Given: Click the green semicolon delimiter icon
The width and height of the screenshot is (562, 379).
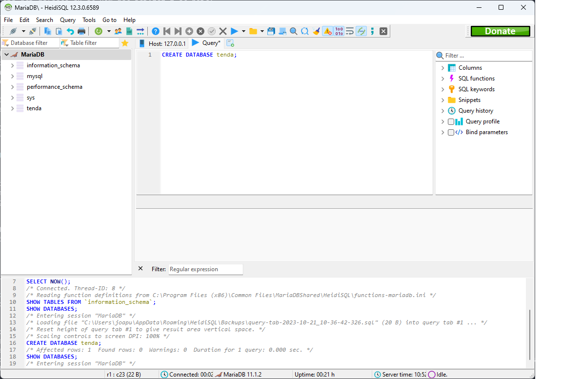Looking at the screenshot, I should (372, 31).
